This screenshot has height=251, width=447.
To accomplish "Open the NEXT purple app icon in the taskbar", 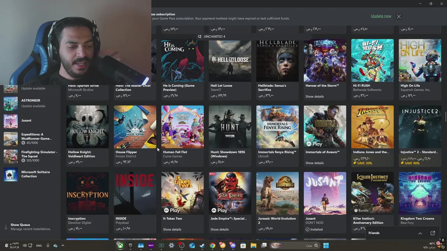I will (151, 245).
